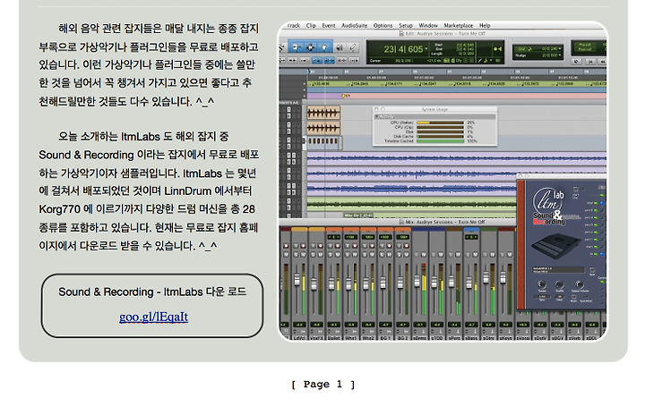Screen dimensions: 645x406
Task: Click the Shuffle knob on ltm lab plugin
Action: (559, 284)
